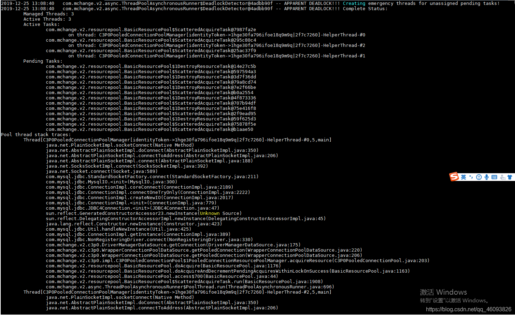Click the ScatteredAcquireTask@2f9ead95 line
The width and height of the screenshot is (515, 316).
151,114
